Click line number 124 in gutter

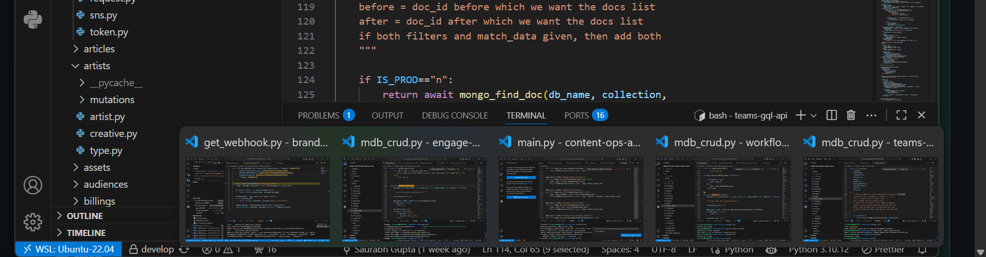(306, 80)
